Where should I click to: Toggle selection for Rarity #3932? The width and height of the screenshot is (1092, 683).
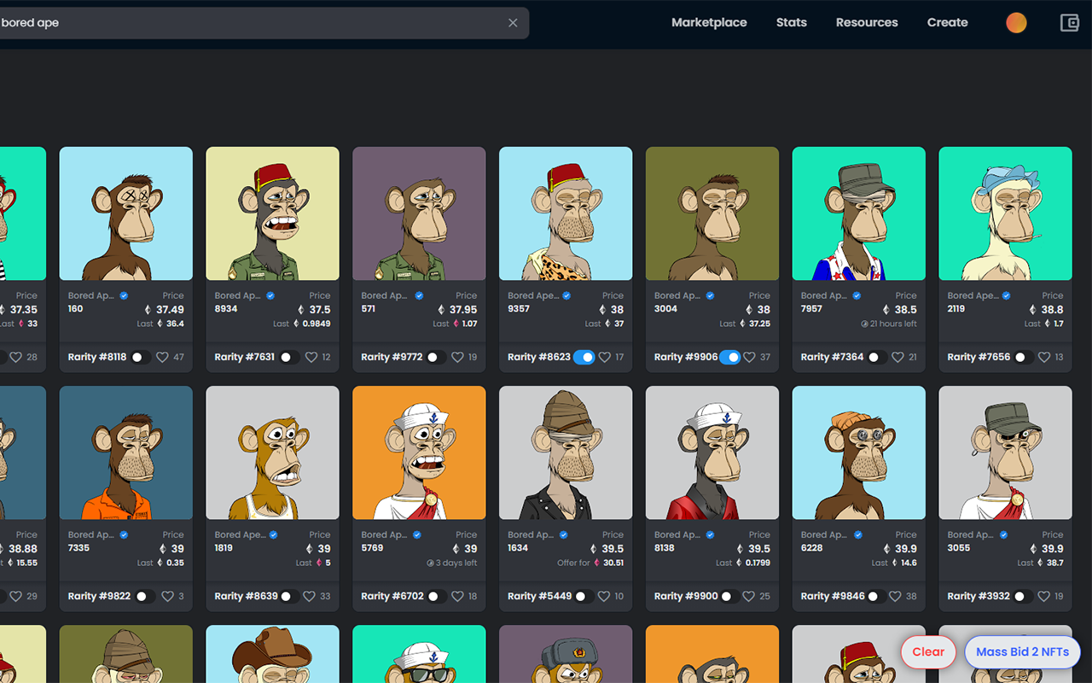click(x=1022, y=596)
